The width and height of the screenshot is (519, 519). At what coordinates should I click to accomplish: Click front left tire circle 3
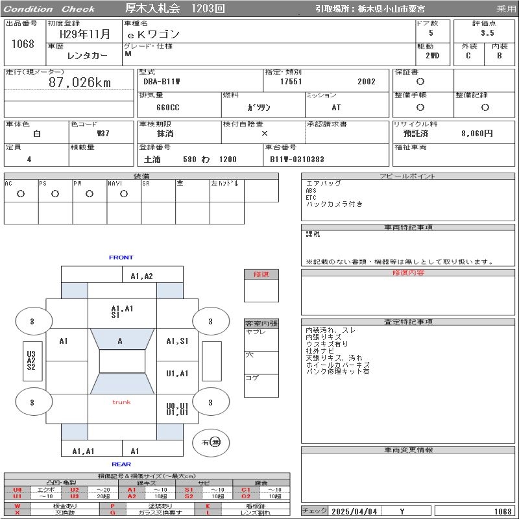point(34,321)
